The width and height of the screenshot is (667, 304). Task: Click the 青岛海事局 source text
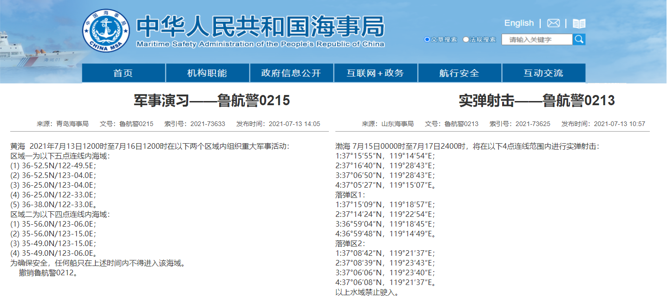[x=72, y=124]
